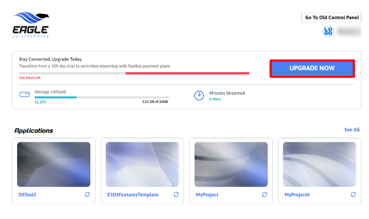
Task: Click the trial days remaining progress bar
Action: pos(134,73)
